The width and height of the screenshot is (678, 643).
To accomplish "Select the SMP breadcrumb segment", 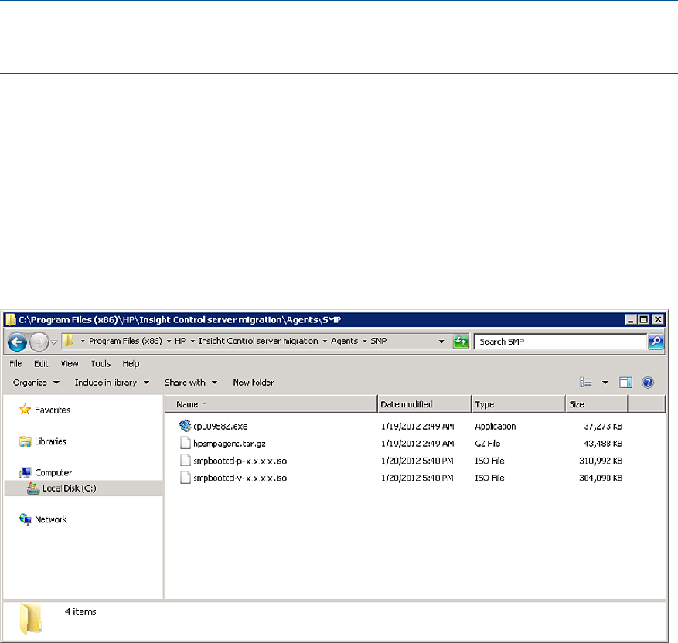I will [378, 341].
